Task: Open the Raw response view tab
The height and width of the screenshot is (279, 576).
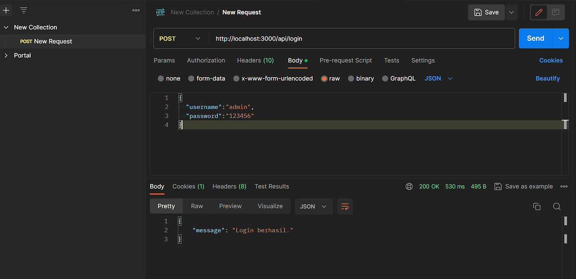Action: click(x=197, y=206)
